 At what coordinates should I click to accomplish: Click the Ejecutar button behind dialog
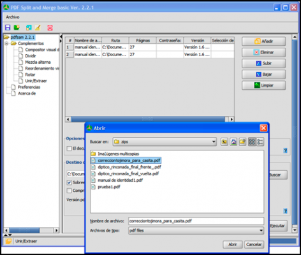(278, 226)
